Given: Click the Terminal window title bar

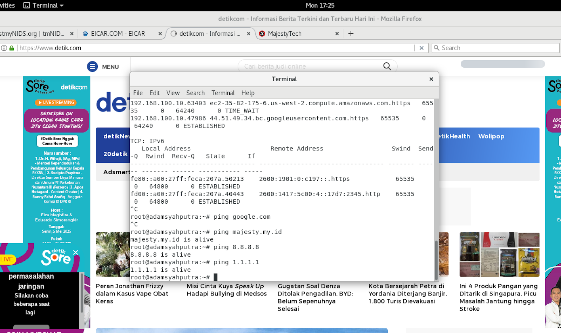Looking at the screenshot, I should tap(284, 79).
